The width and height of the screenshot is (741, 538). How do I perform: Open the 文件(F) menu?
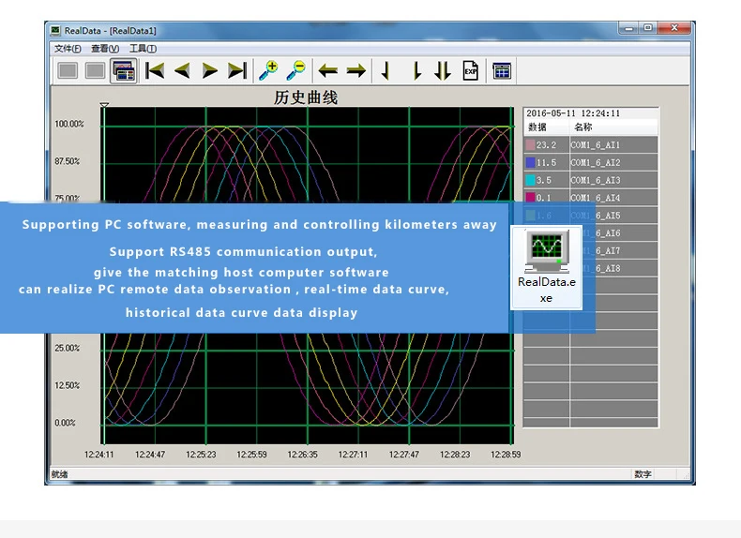[68, 49]
